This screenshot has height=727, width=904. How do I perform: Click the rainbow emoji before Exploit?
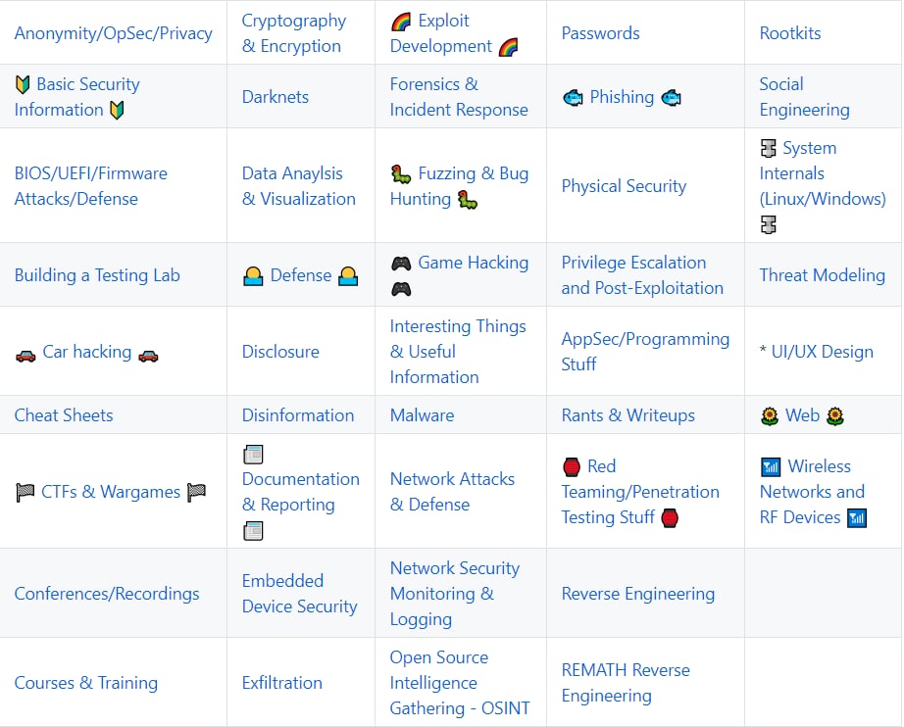pos(401,22)
